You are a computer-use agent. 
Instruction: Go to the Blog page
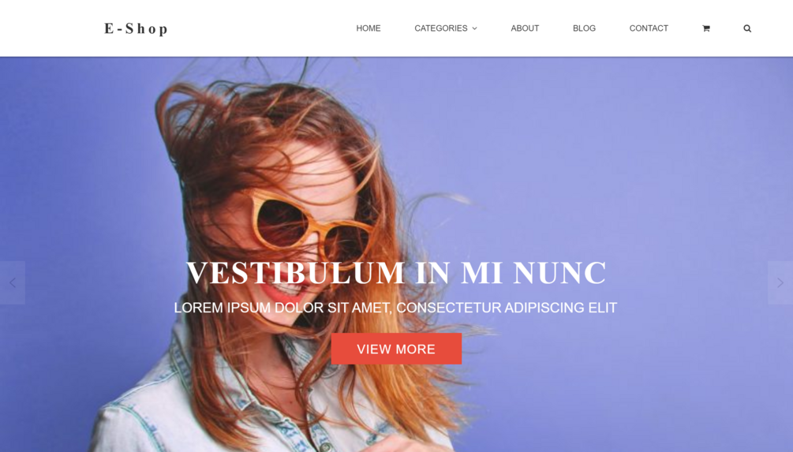point(584,28)
